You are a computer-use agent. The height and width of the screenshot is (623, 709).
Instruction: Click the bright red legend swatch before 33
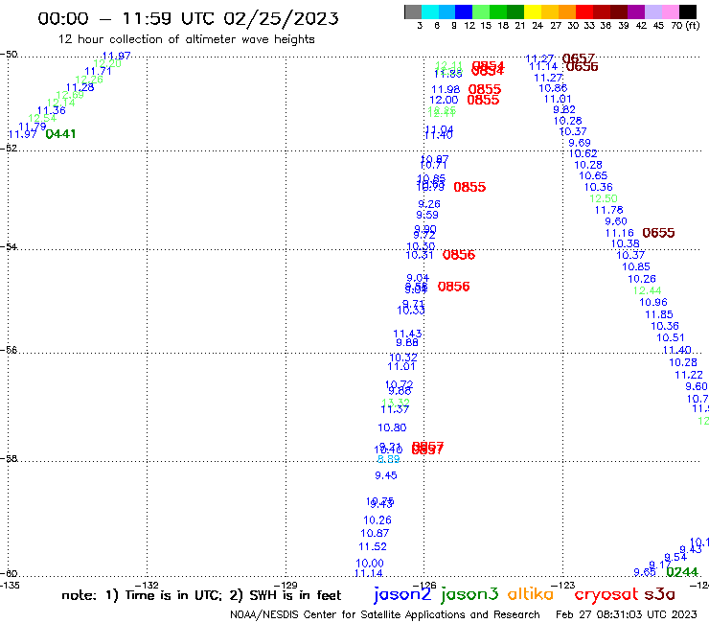584,12
